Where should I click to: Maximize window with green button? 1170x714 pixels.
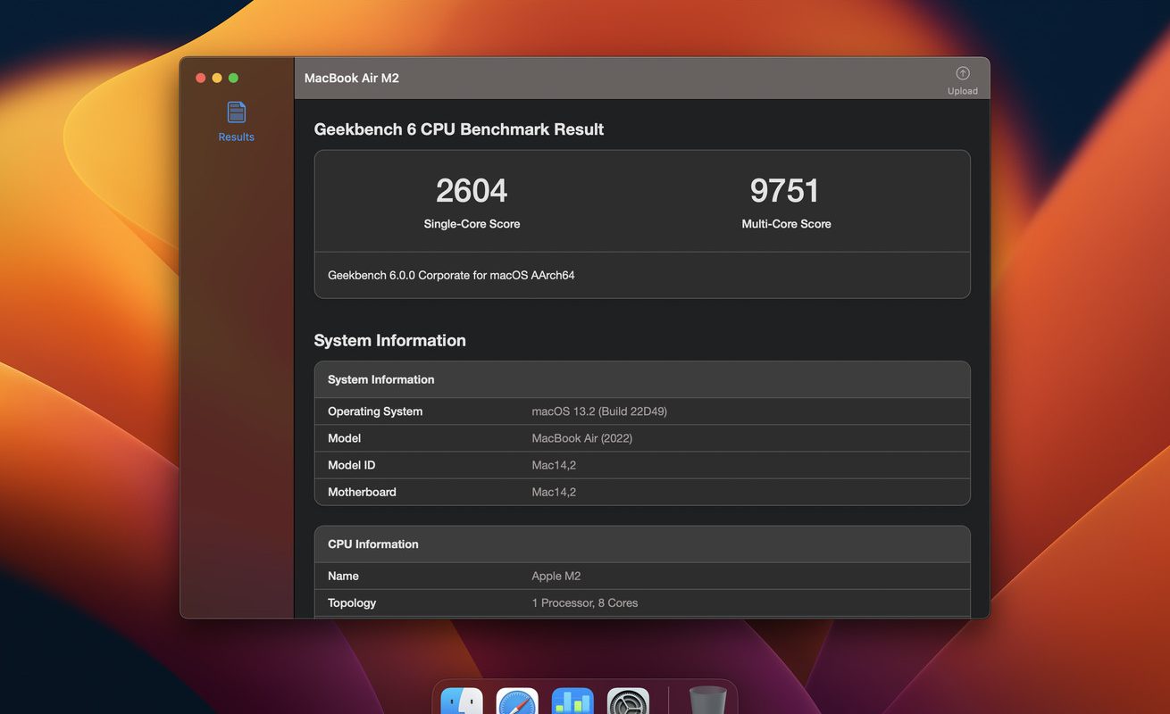point(233,79)
